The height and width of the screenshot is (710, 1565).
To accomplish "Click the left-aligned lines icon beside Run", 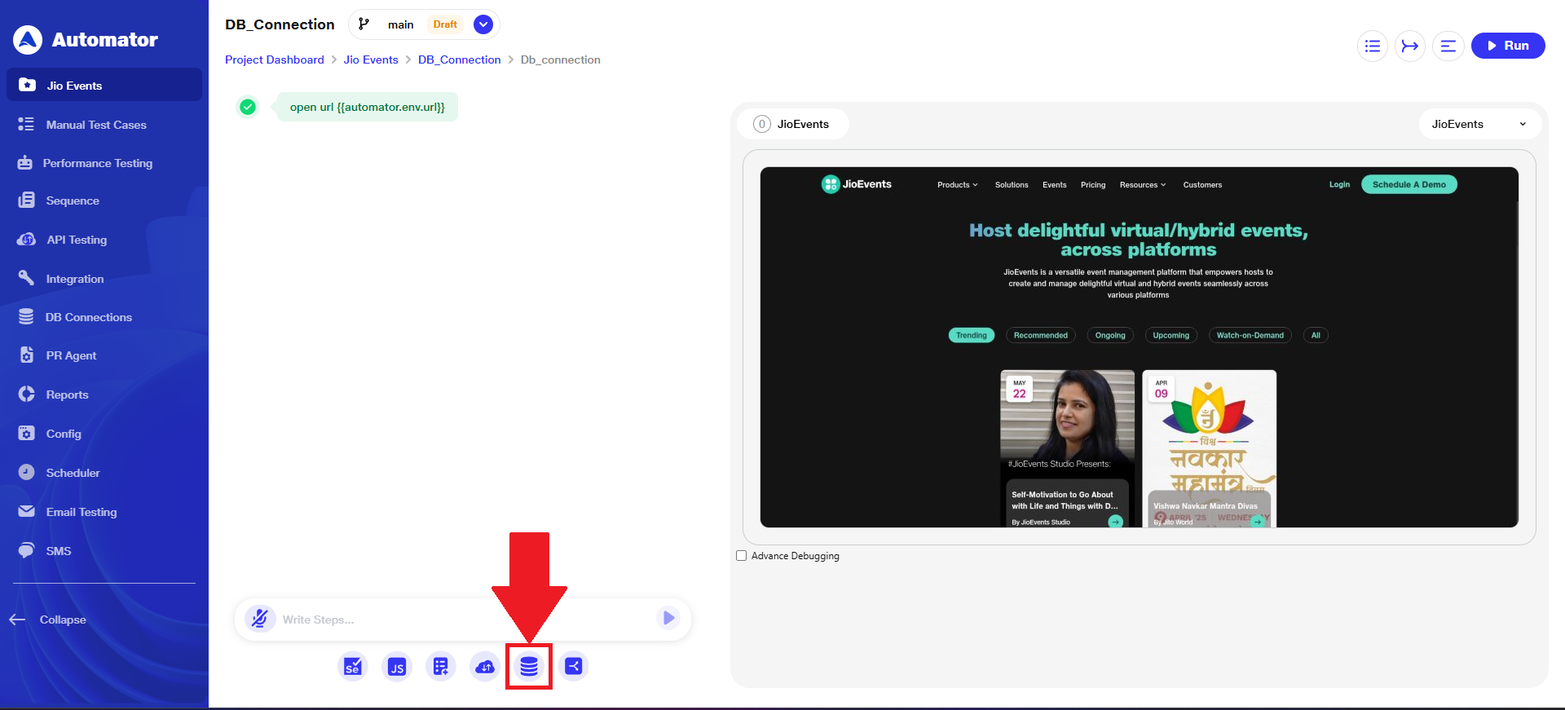I will [1448, 46].
